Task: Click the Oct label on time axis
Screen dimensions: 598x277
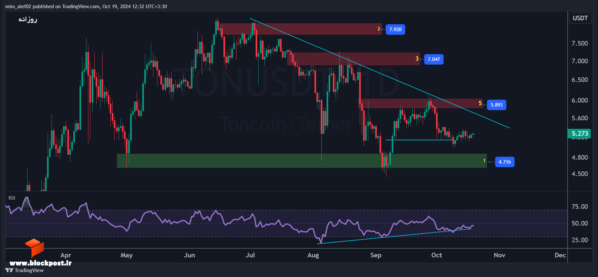Action: [436, 255]
